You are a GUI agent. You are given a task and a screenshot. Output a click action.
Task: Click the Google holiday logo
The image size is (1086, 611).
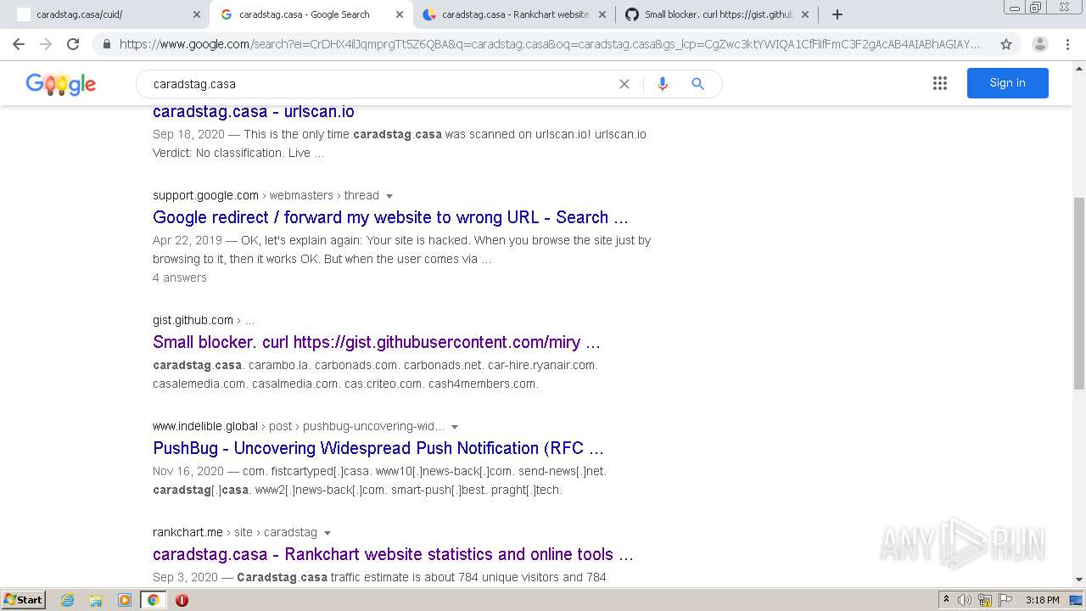[x=61, y=84]
